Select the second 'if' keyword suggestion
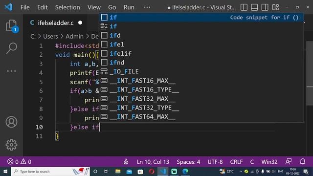 point(201,26)
